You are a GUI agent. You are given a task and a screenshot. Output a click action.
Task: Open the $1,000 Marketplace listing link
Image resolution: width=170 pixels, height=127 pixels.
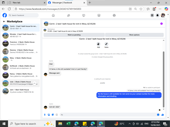[x=65, y=31]
